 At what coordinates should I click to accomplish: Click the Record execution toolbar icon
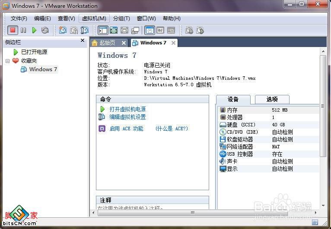tap(189, 30)
